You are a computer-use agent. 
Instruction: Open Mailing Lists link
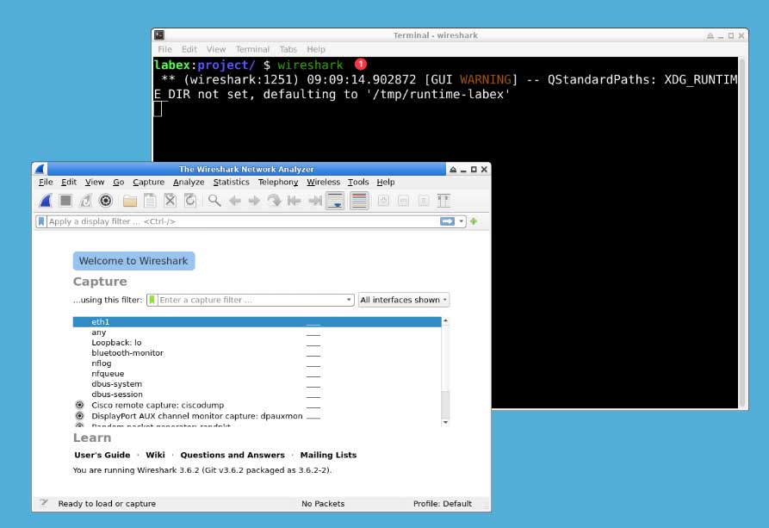tap(328, 455)
